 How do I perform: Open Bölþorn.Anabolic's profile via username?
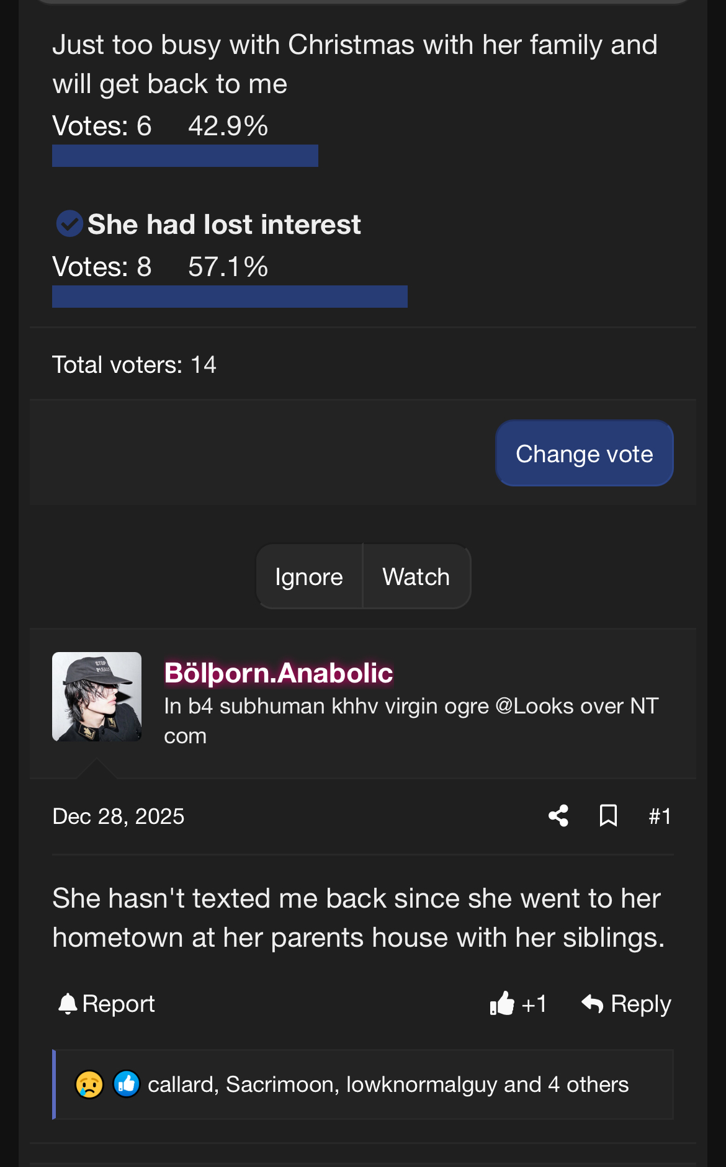279,673
